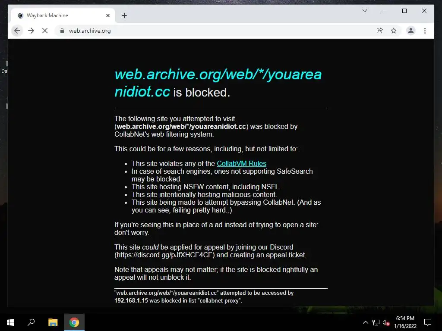The height and width of the screenshot is (331, 442).
Task: Click 'intentionally hosting malicious content' bullet
Action: pos(204,195)
